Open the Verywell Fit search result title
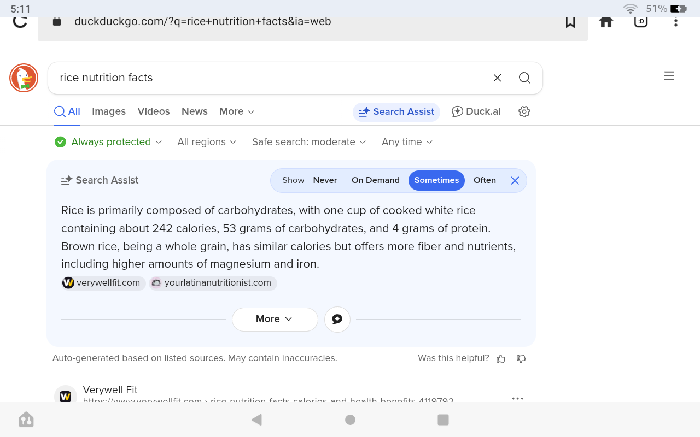Image resolution: width=700 pixels, height=437 pixels. tap(110, 390)
